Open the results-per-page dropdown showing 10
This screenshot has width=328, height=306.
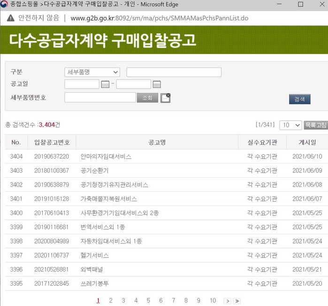point(290,125)
